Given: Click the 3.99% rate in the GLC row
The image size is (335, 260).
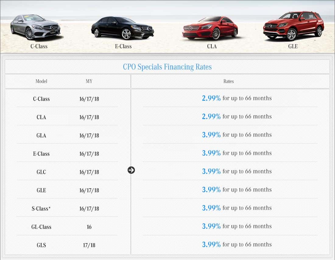Looking at the screenshot, I should [x=211, y=171].
